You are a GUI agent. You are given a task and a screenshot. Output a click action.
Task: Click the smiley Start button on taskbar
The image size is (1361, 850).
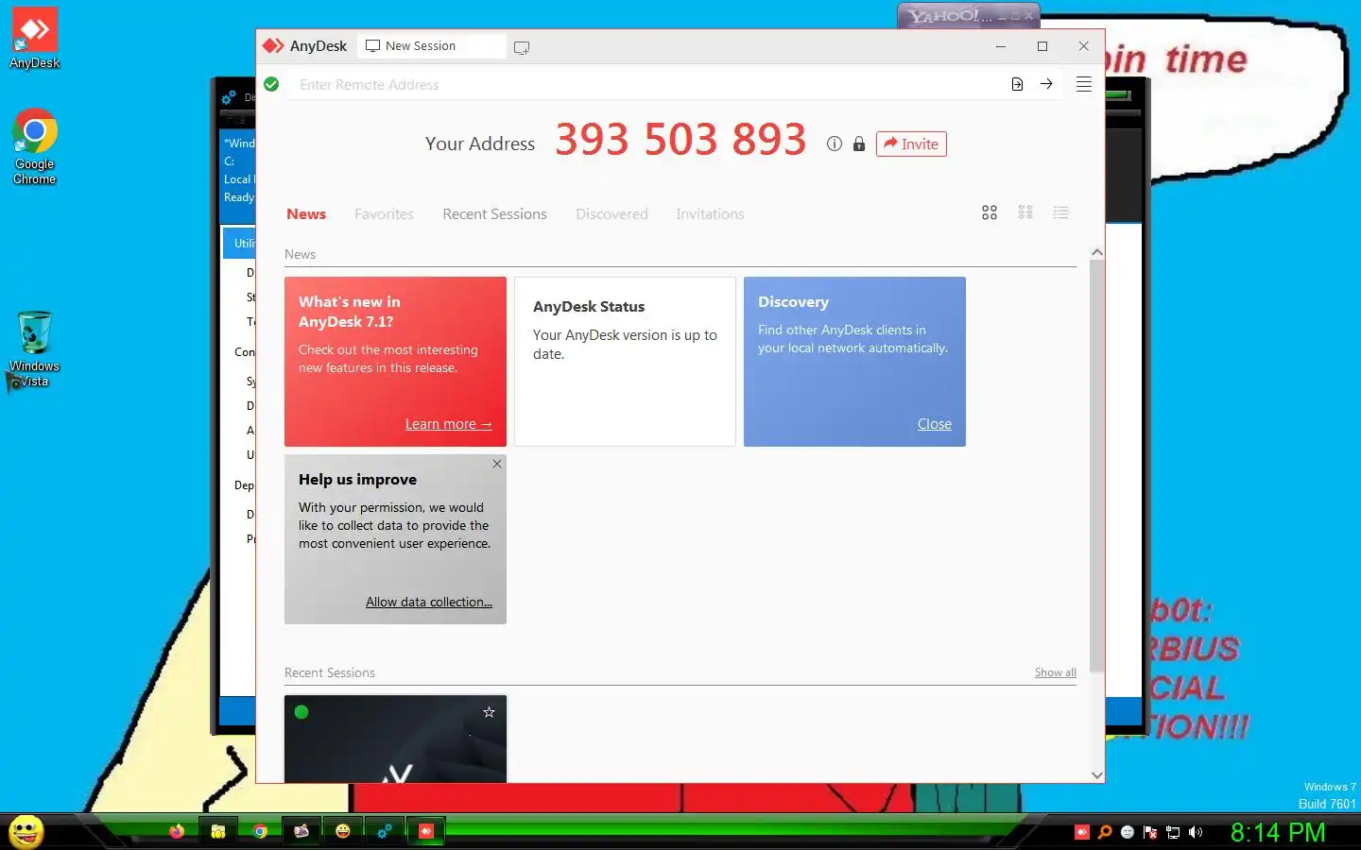pyautogui.click(x=26, y=832)
